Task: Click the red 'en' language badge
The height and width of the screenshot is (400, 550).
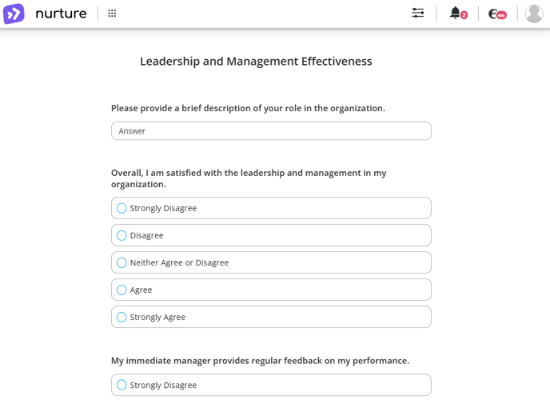Action: [x=501, y=15]
